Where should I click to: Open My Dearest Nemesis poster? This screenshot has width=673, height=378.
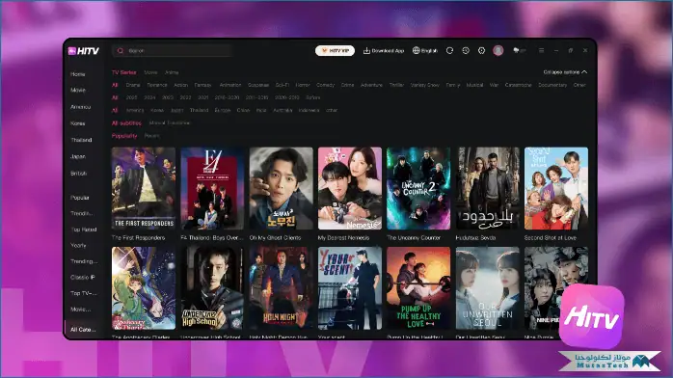350,188
